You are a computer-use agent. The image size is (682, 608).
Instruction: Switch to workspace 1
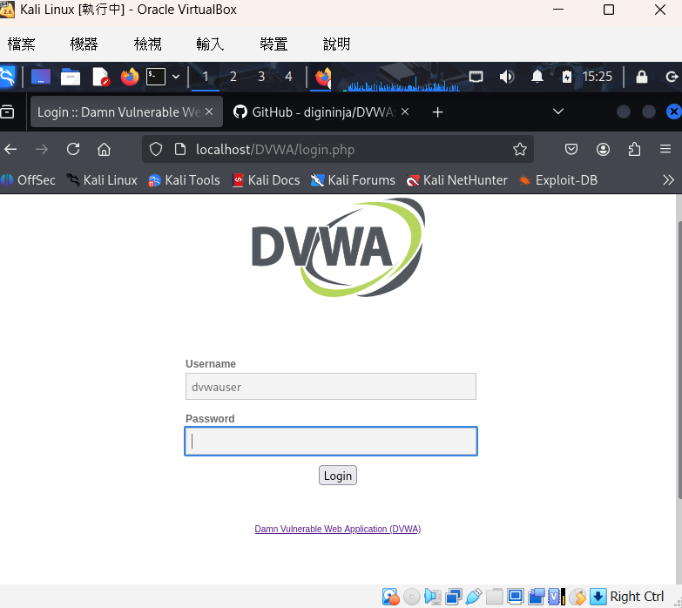[206, 77]
